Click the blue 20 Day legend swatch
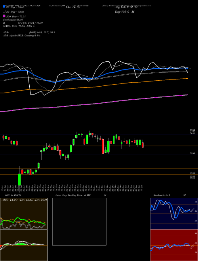The width and height of the screenshot is (198, 261). (x=4, y=7)
